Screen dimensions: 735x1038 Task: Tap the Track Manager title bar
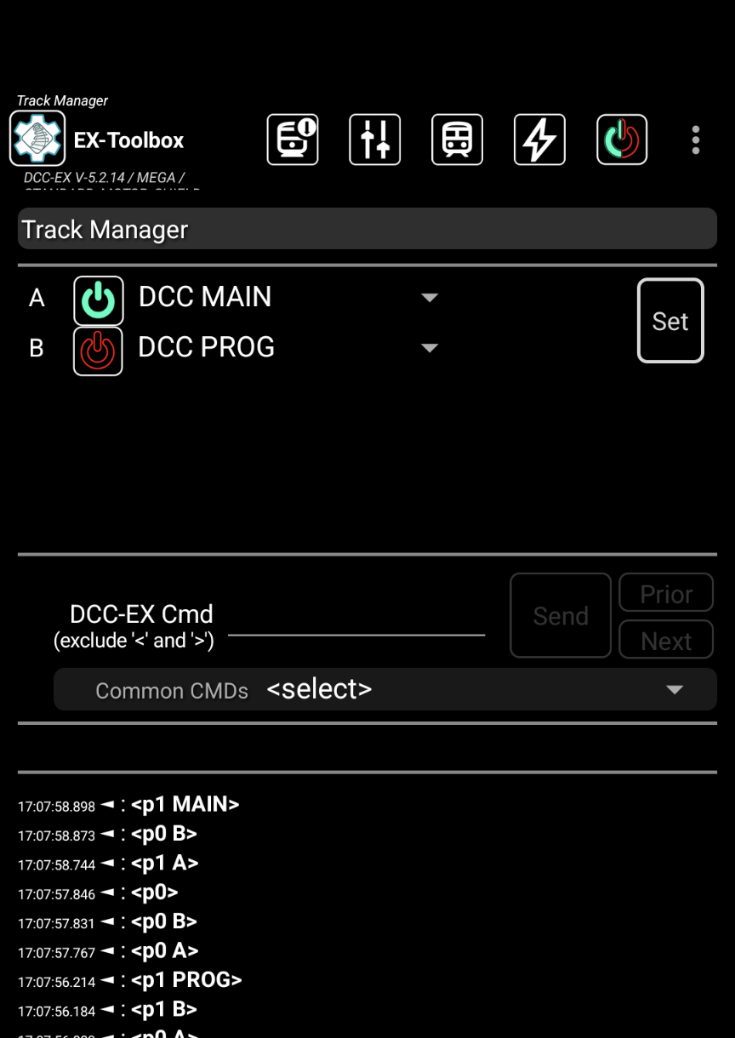367,229
